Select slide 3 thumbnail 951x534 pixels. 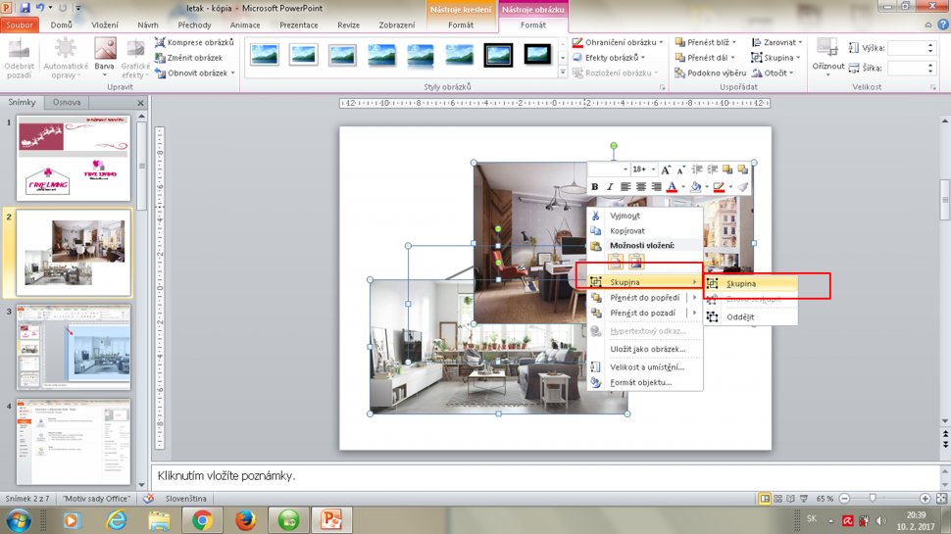point(74,347)
